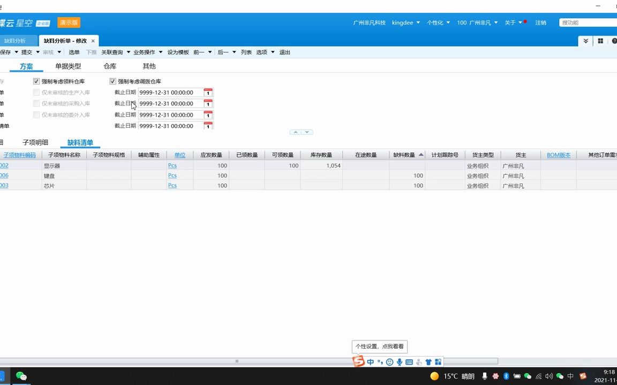Viewport: 617px width, 385px height.
Task: Click the emoji icon on the Sogou bar
Action: pos(389,362)
